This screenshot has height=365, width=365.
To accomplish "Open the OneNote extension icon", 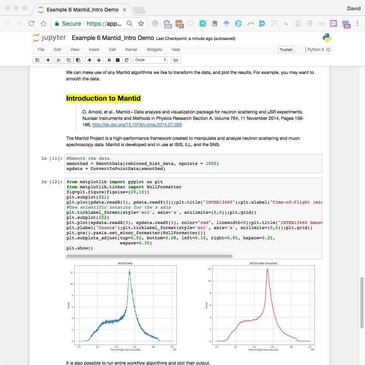I will pyautogui.click(x=333, y=23).
